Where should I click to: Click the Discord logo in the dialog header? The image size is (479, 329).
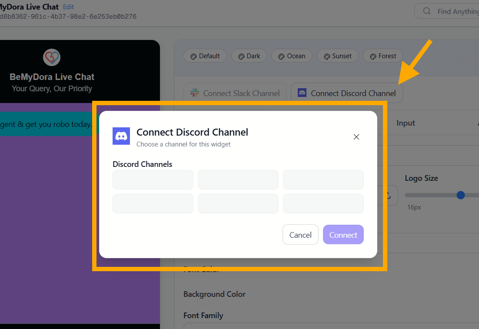(121, 136)
